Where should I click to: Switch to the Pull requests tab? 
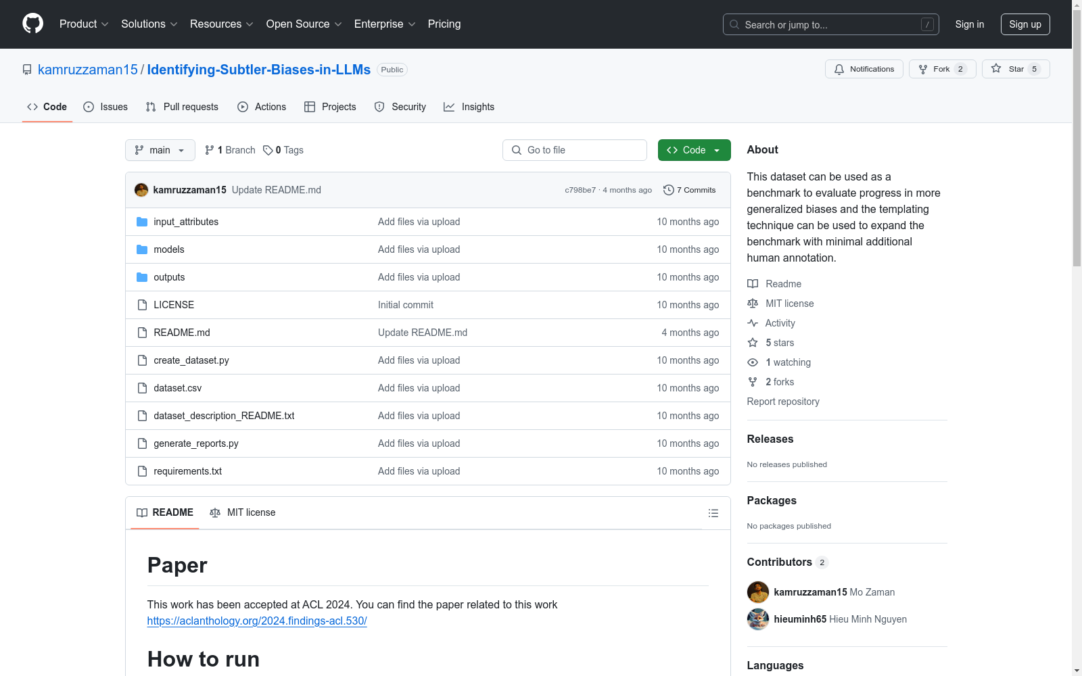(182, 107)
